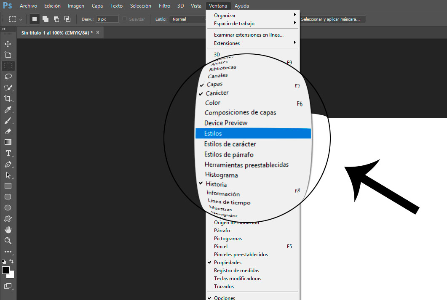Open the Estilo dropdown showing Normal
This screenshot has height=300, width=447.
pos(188,19)
